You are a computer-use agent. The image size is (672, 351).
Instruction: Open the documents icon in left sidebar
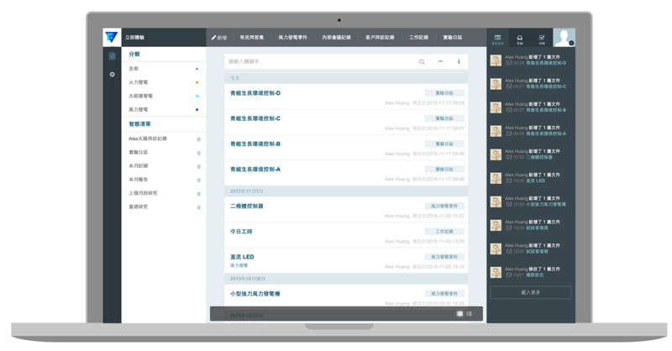tap(112, 56)
